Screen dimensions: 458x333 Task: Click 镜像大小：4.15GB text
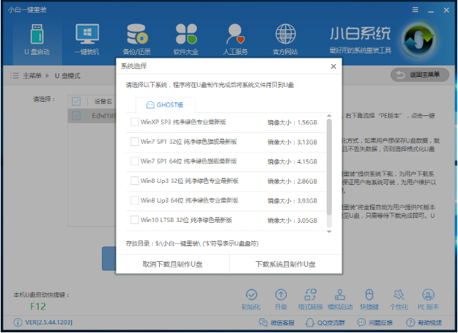292,162
